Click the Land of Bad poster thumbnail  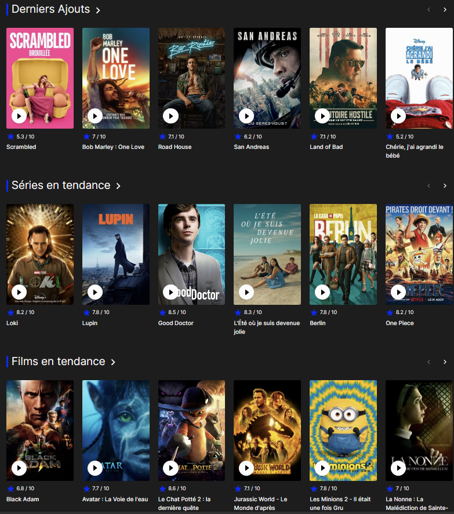click(x=343, y=78)
